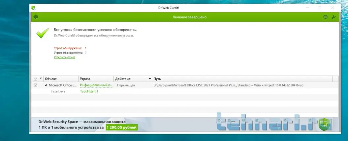Sort by the Объект column header

pos(61,79)
